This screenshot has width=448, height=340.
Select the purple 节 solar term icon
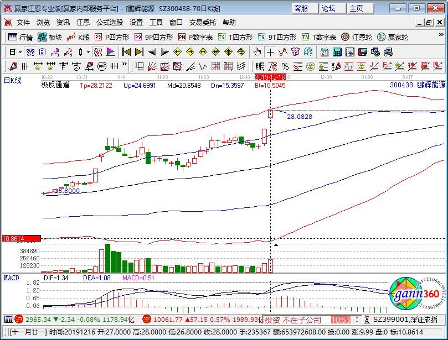tap(295, 52)
